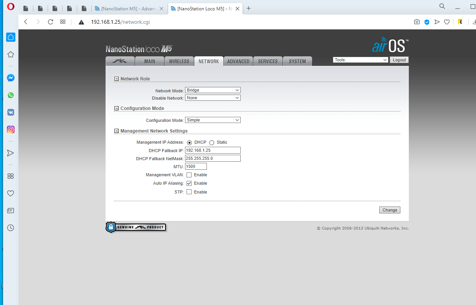
Task: Open the blue privacy shield icon
Action: point(427,22)
